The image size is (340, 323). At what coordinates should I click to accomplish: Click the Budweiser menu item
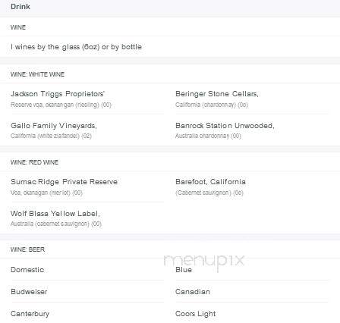point(29,292)
